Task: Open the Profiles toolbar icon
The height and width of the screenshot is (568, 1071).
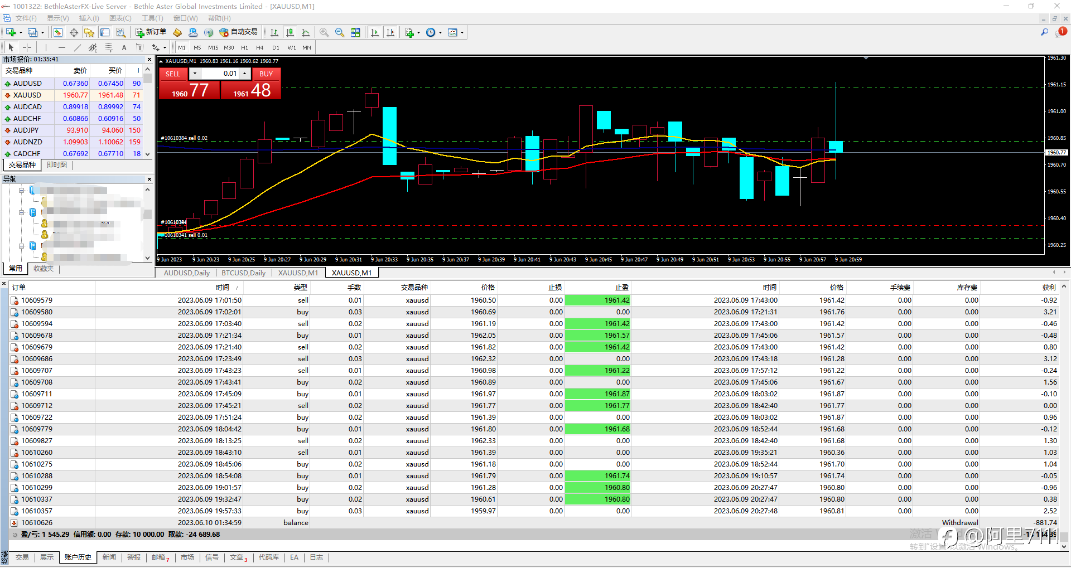Action: [33, 32]
